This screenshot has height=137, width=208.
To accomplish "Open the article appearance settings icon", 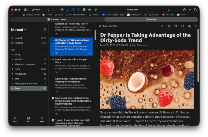I will [x=189, y=26].
